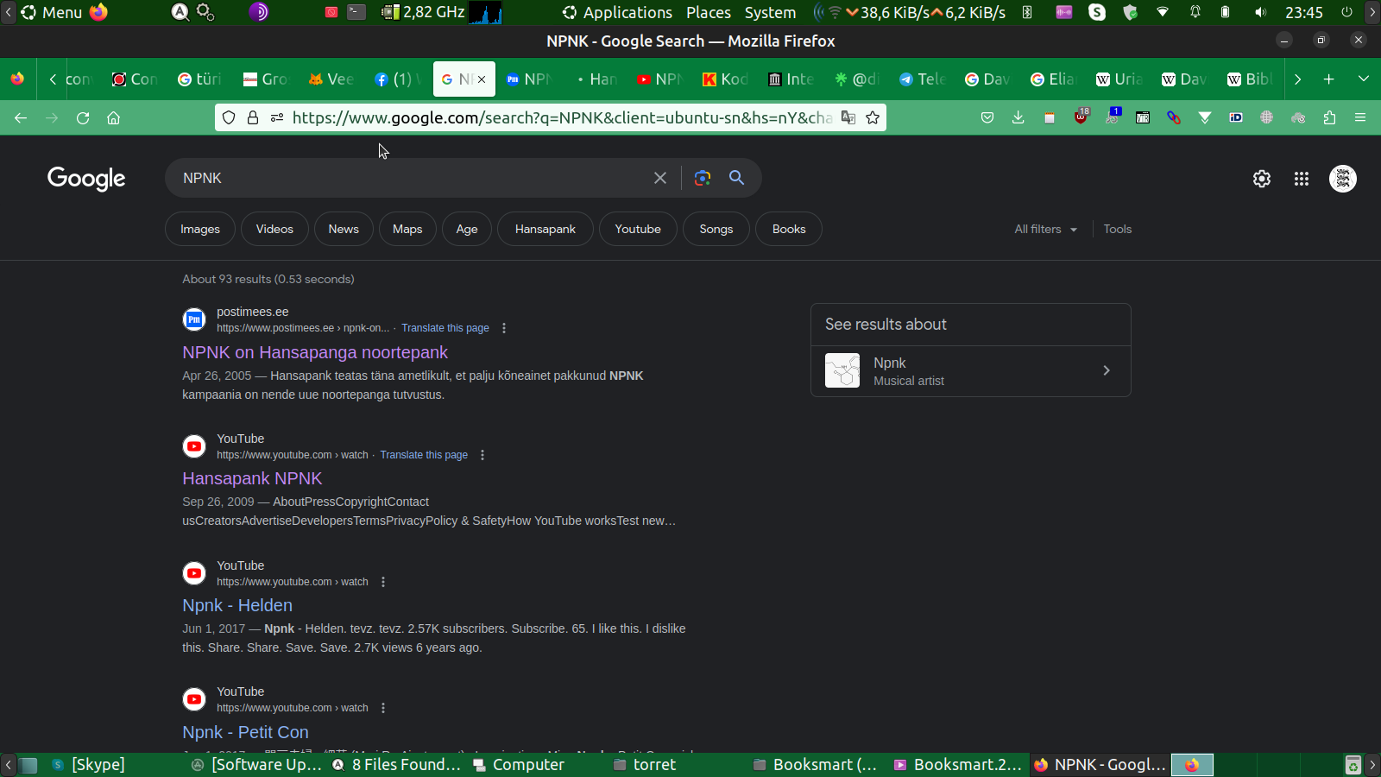The image size is (1381, 777).
Task: Select the Age search chip
Action: [467, 229]
